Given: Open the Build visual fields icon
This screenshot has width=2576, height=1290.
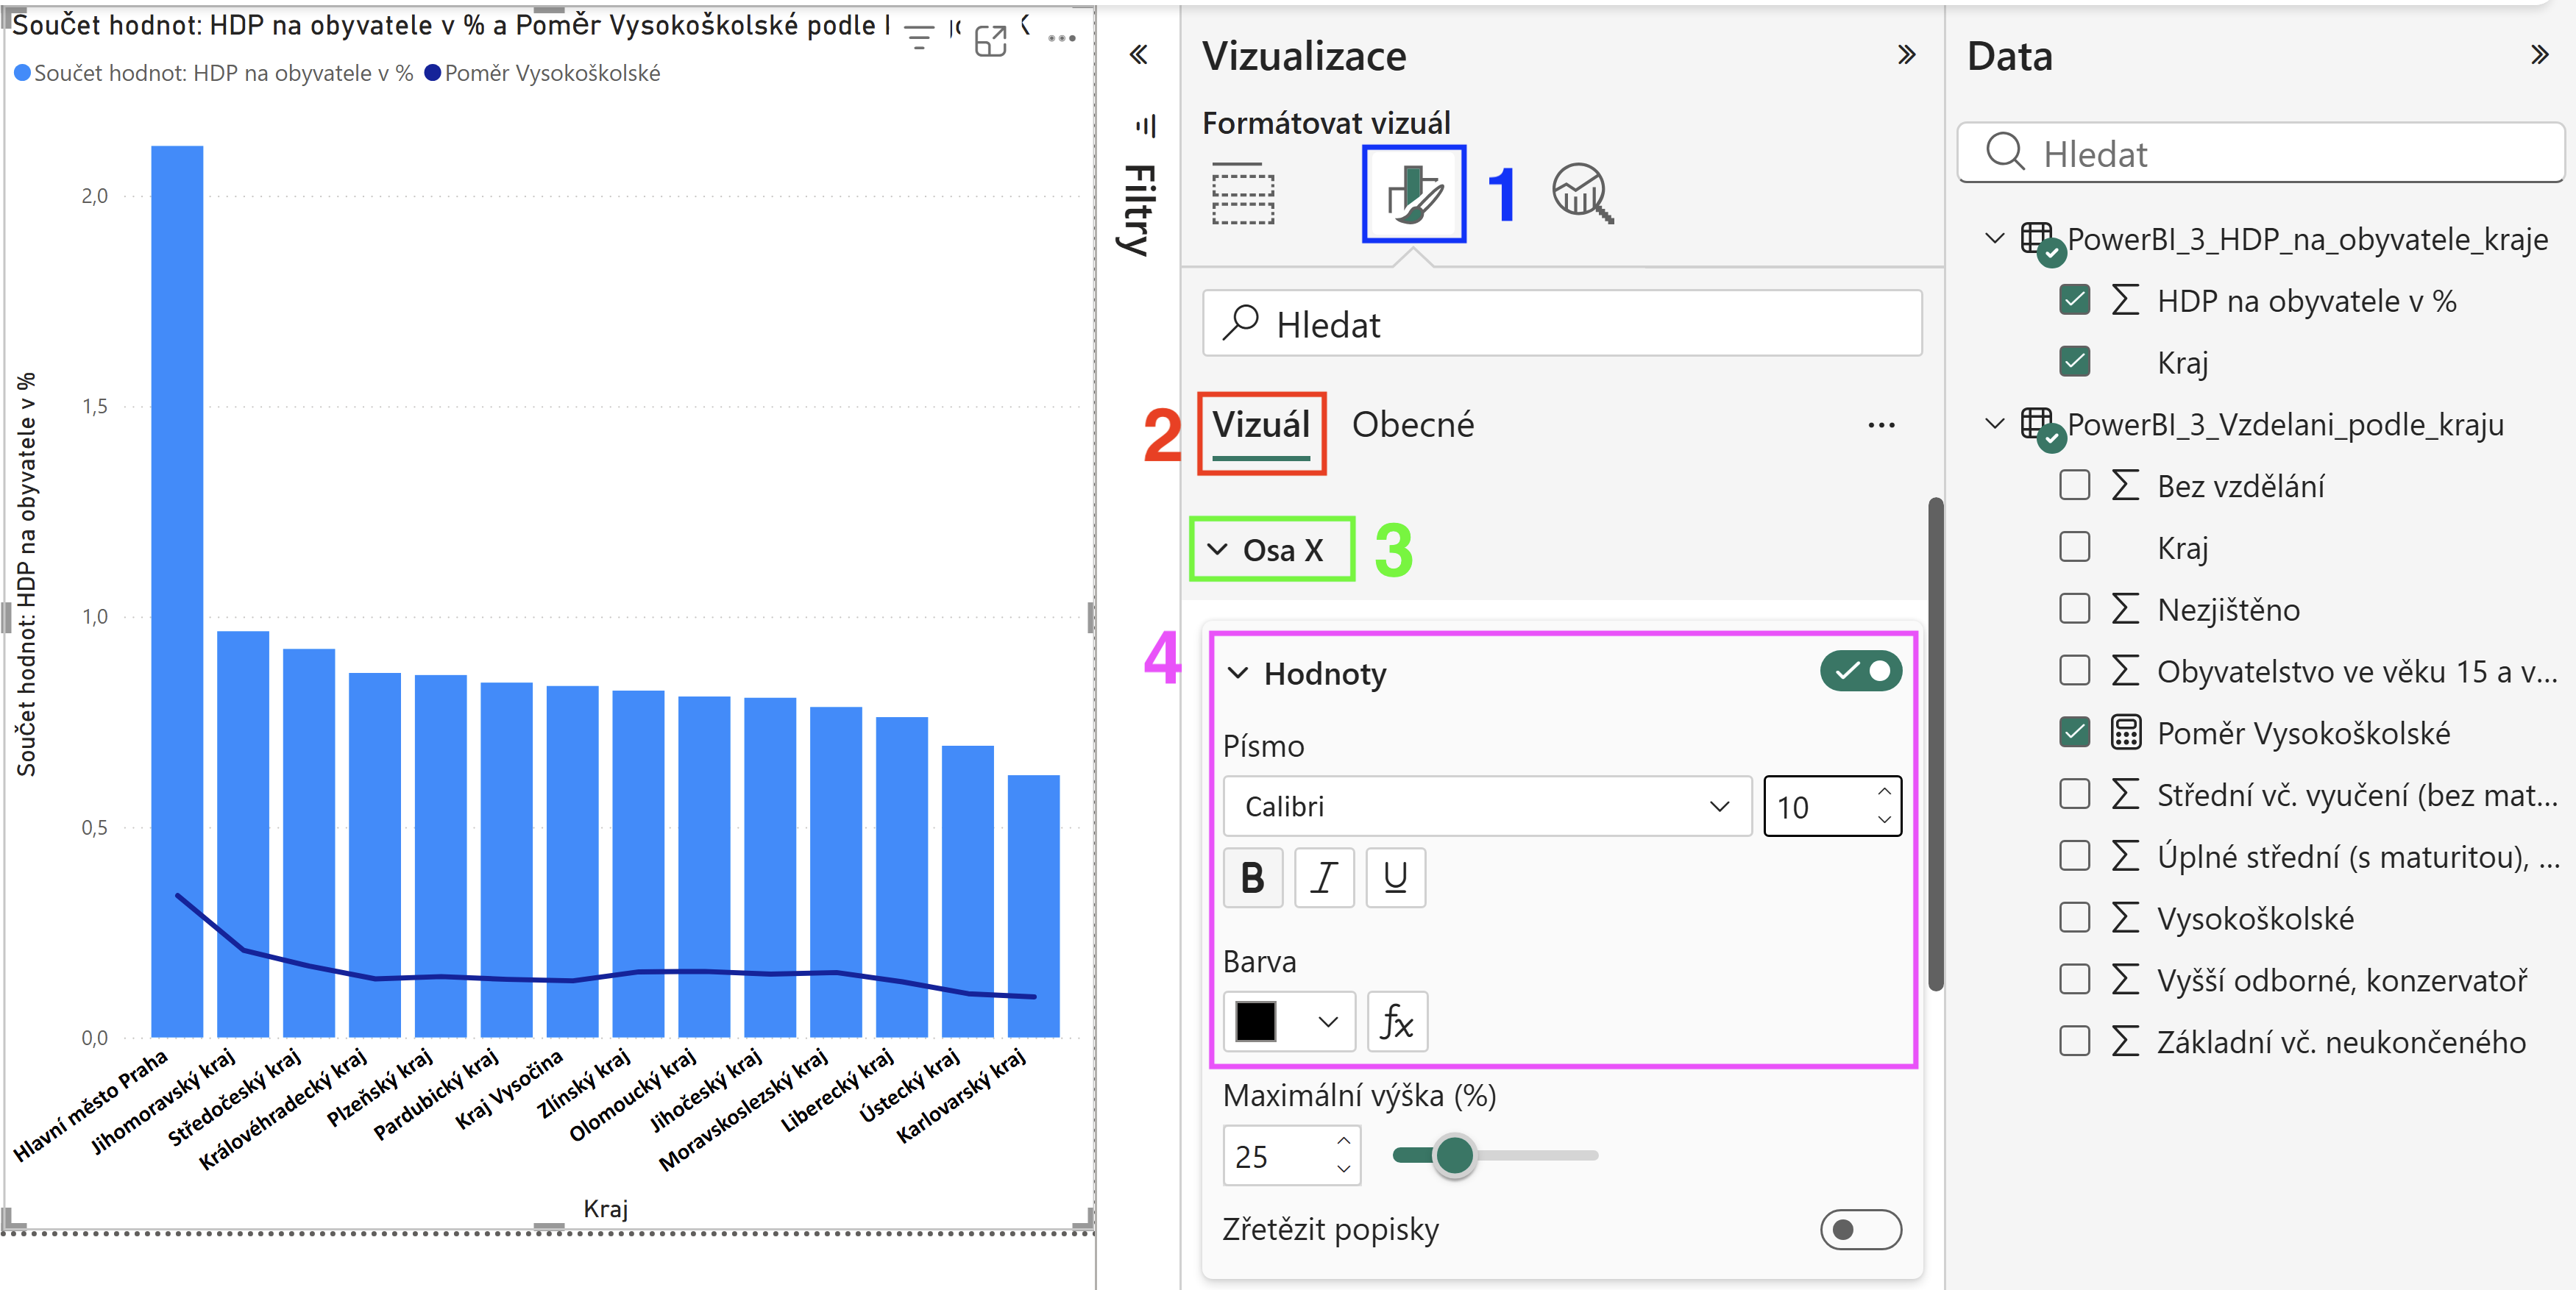Looking at the screenshot, I should point(1243,194).
